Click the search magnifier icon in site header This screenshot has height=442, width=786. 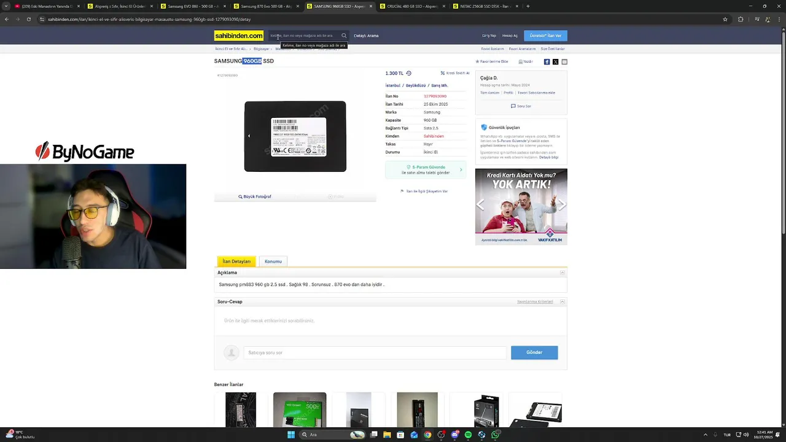344,36
